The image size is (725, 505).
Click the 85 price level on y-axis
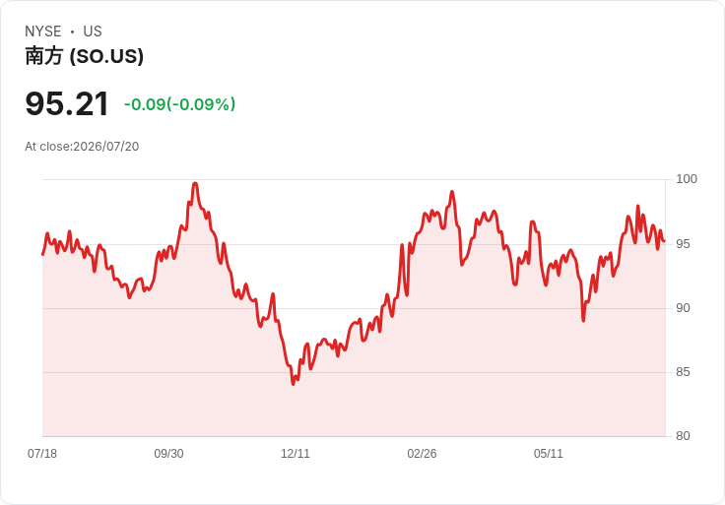tap(683, 372)
